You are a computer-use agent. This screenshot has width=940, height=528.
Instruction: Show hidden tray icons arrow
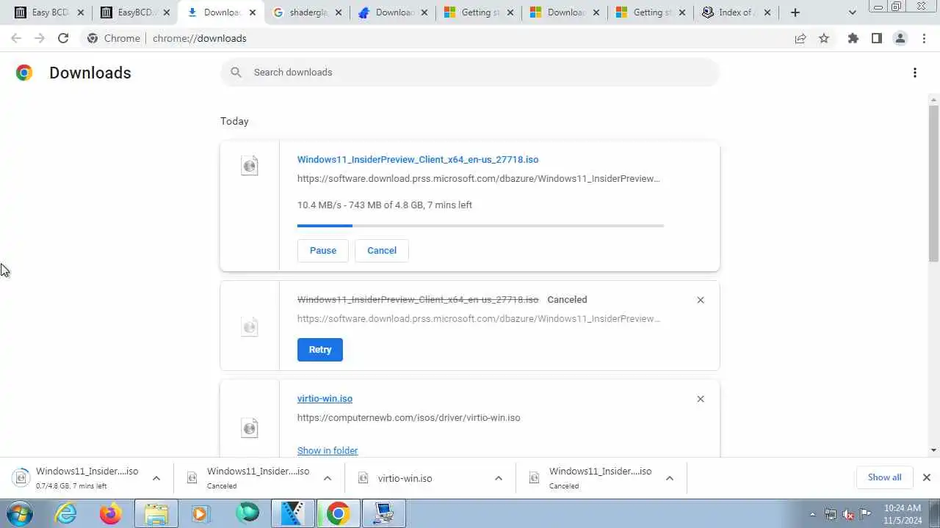[812, 514]
